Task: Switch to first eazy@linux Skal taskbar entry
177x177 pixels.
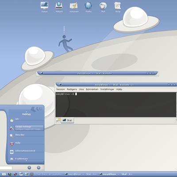Action: point(81,174)
